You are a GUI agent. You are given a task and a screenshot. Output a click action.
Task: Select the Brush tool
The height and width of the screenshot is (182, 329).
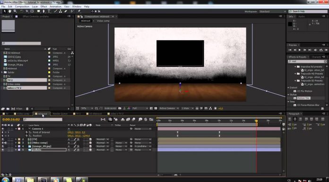[56, 11]
